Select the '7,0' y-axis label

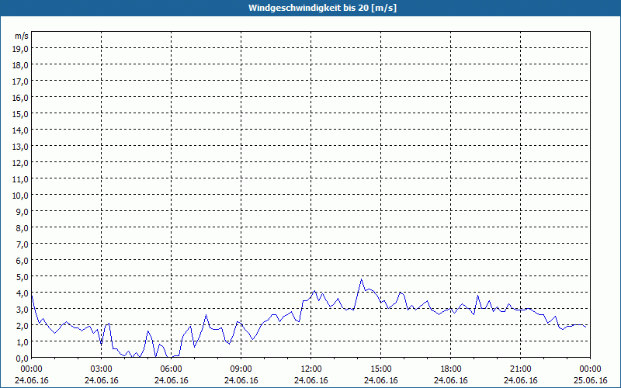pyautogui.click(x=23, y=244)
